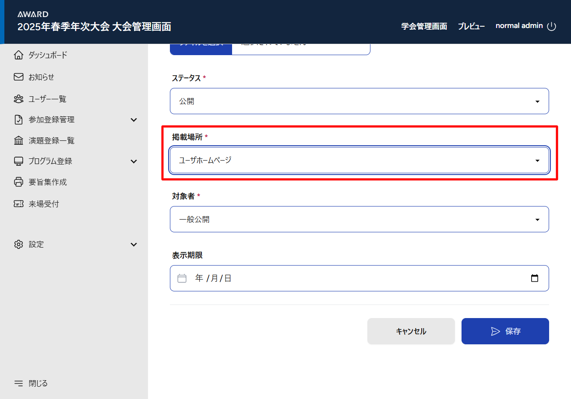
Task: Collapse the sidebar with 閉じる
Action: [31, 383]
